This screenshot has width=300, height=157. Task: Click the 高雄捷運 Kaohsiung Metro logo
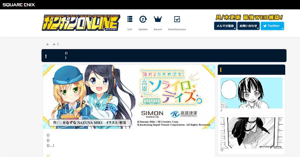[184, 114]
